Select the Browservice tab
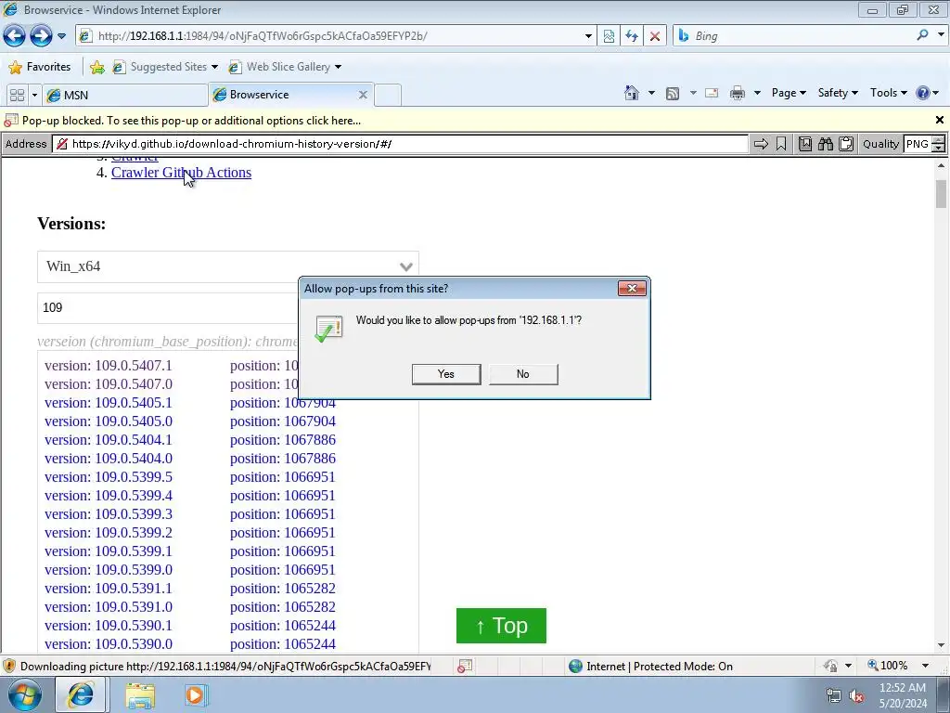Image resolution: width=950 pixels, height=713 pixels. pyautogui.click(x=285, y=95)
